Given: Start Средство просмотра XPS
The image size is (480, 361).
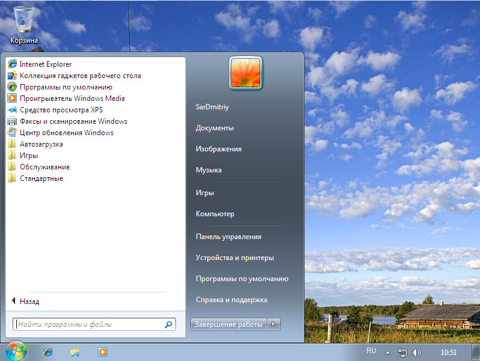Looking at the screenshot, I should (61, 110).
